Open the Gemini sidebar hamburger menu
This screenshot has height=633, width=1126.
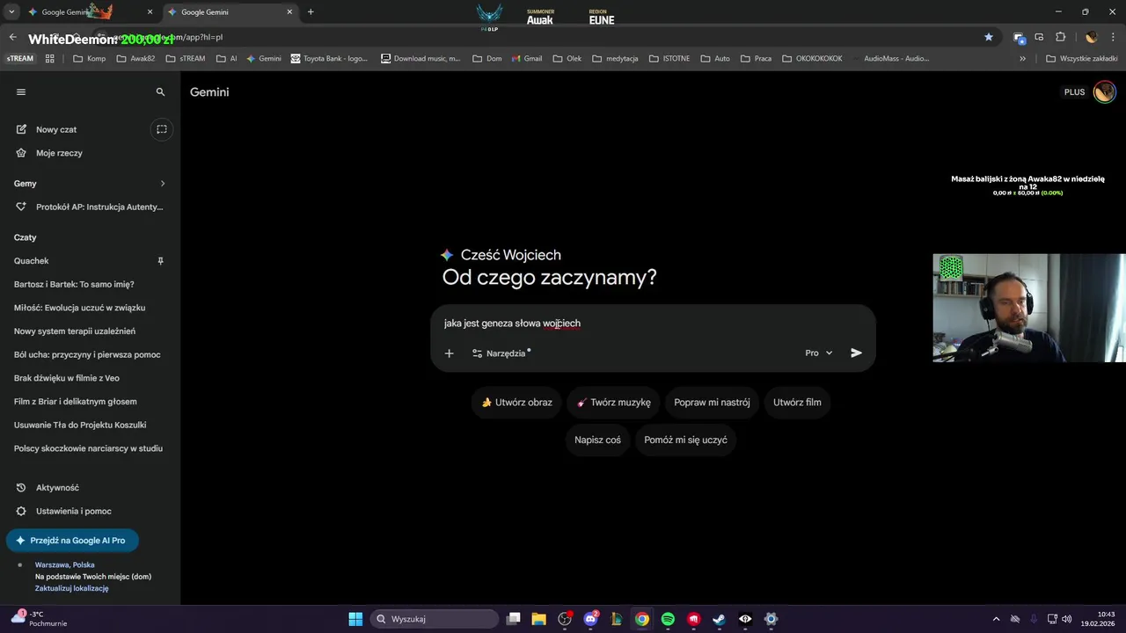point(21,91)
